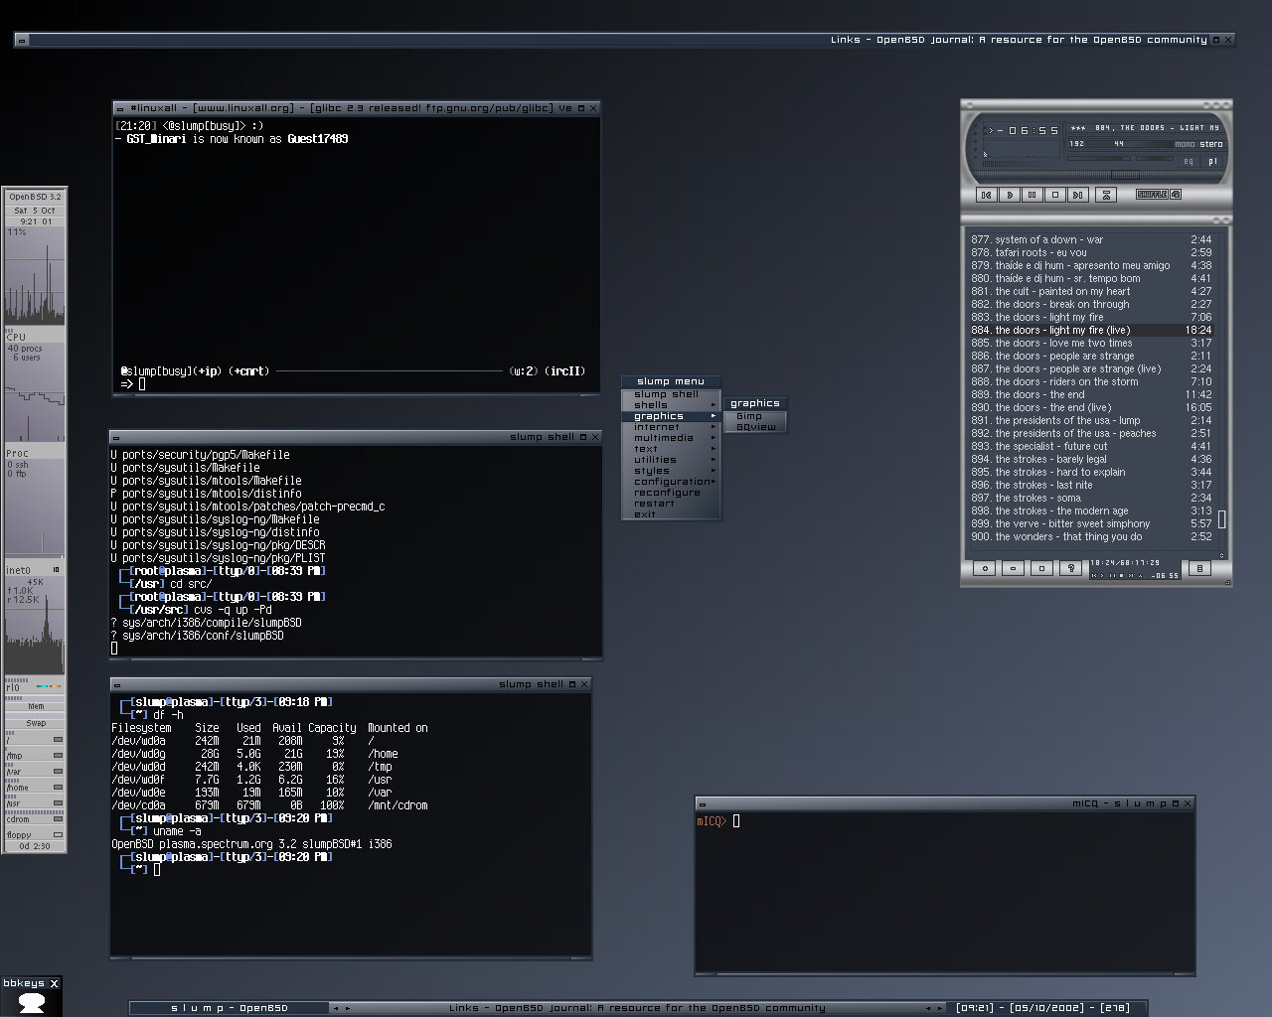
Task: Click the eject/open file button
Action: 1107,195
